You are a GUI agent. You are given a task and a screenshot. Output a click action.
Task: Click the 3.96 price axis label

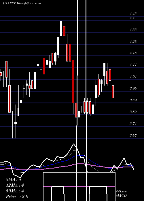coord(133,88)
